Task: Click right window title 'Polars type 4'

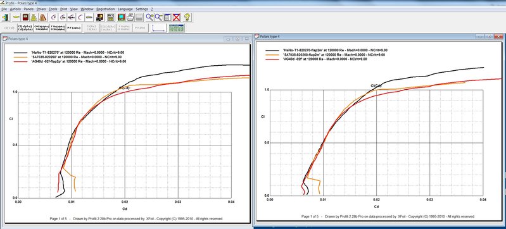Action: (x=270, y=37)
